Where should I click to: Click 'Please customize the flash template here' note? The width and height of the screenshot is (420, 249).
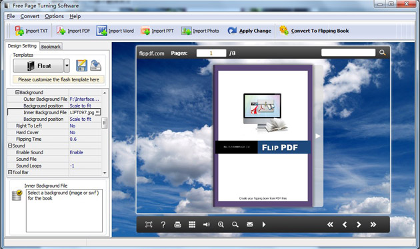tap(59, 79)
